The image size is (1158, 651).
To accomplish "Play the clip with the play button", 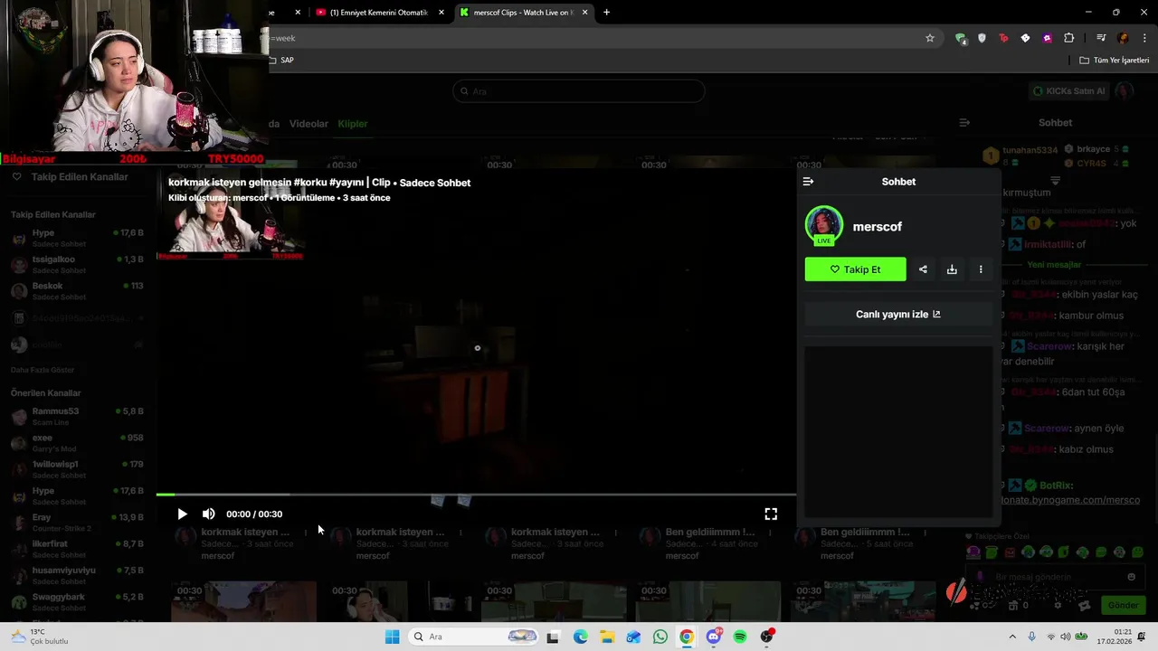I will tap(182, 514).
